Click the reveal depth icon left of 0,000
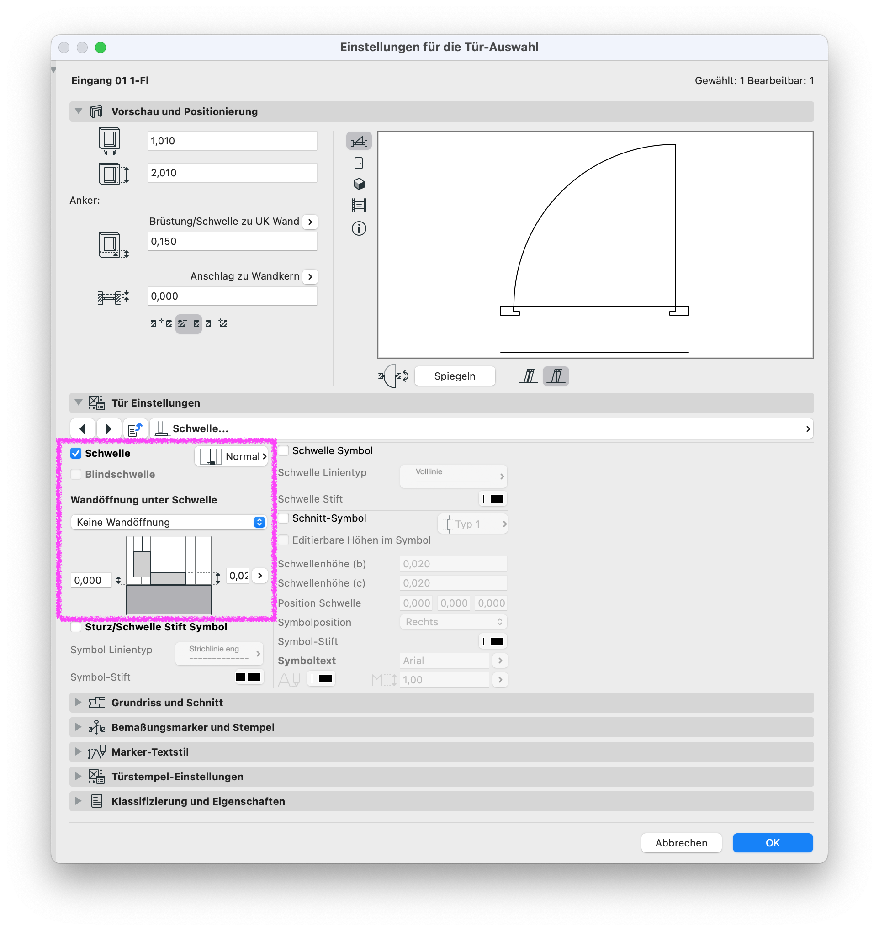The height and width of the screenshot is (931, 879). pos(113,297)
